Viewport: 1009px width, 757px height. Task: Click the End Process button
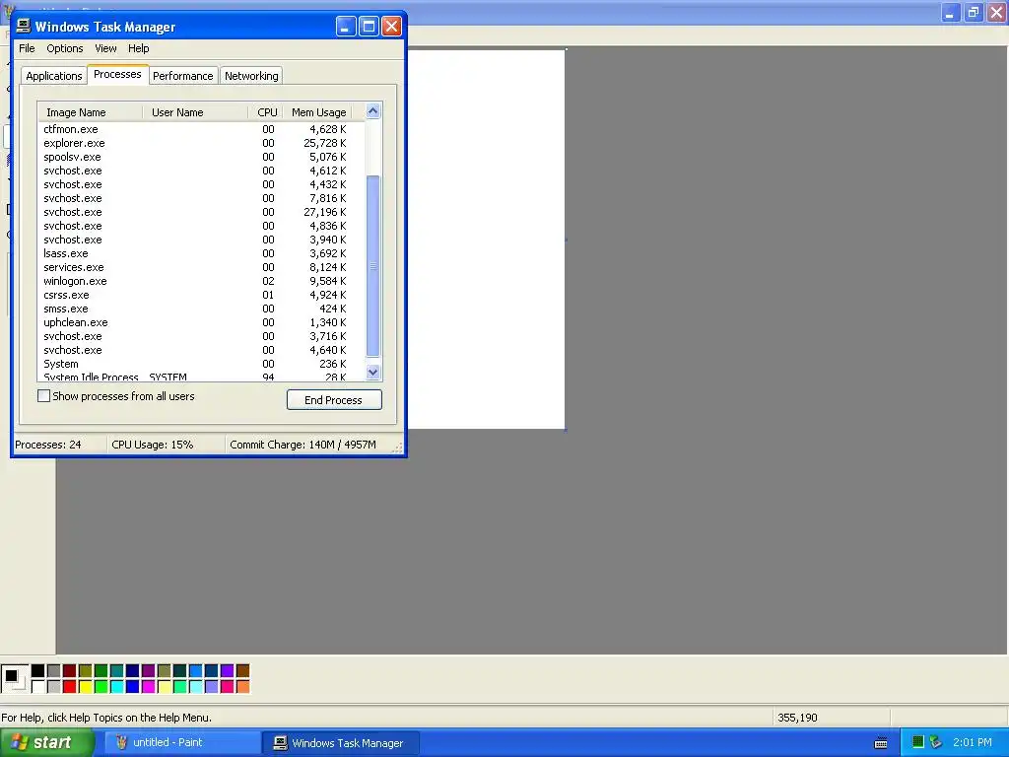(x=334, y=400)
